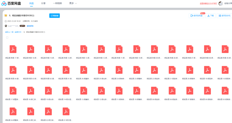The height and width of the screenshot is (123, 232).
Task: Open PDF 明实录 20
Action: point(190,70)
